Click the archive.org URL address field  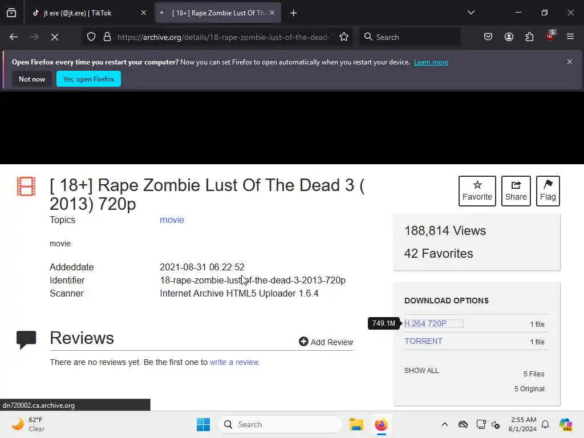point(224,37)
